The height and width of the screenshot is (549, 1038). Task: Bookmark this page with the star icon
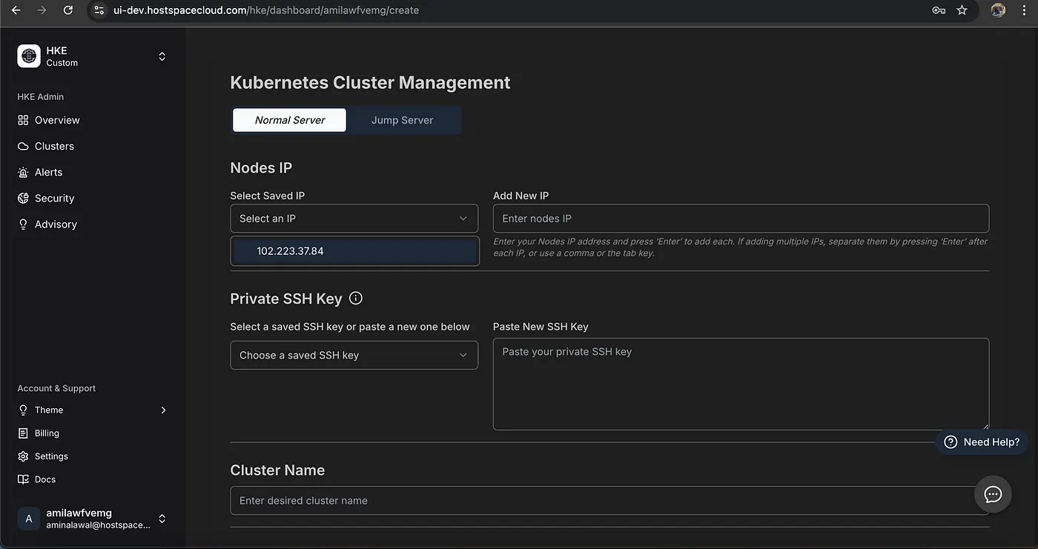point(962,10)
